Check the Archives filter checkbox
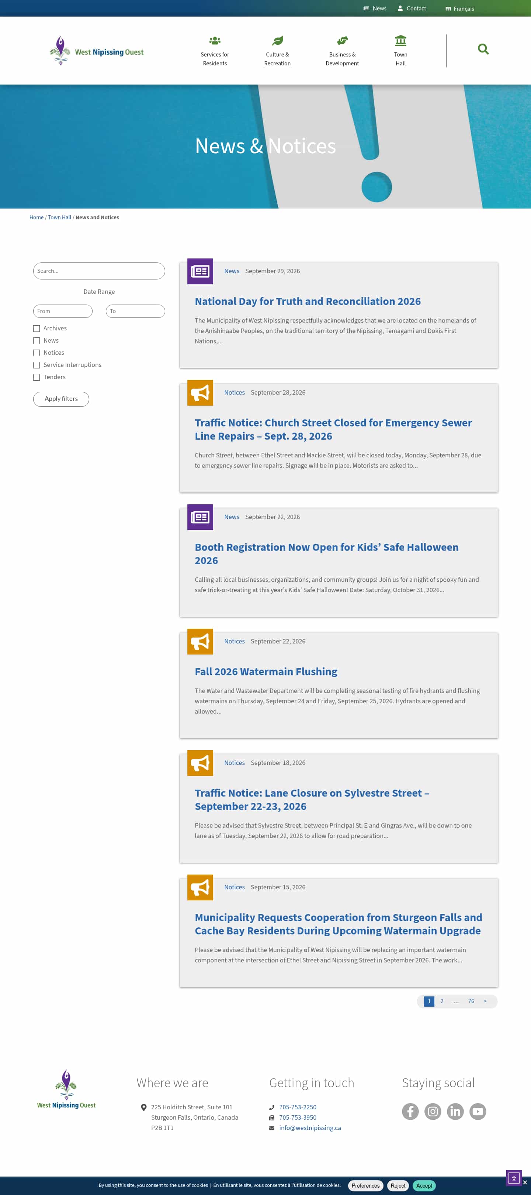Viewport: 531px width, 1195px height. [x=37, y=329]
